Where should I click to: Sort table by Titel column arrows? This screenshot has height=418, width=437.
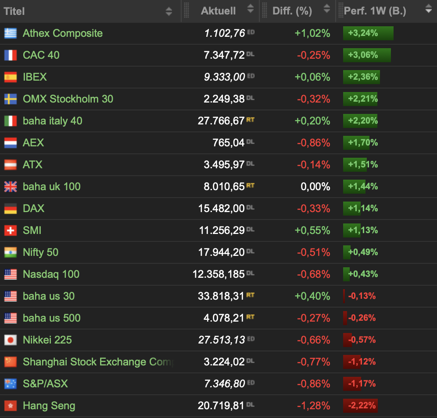point(169,11)
